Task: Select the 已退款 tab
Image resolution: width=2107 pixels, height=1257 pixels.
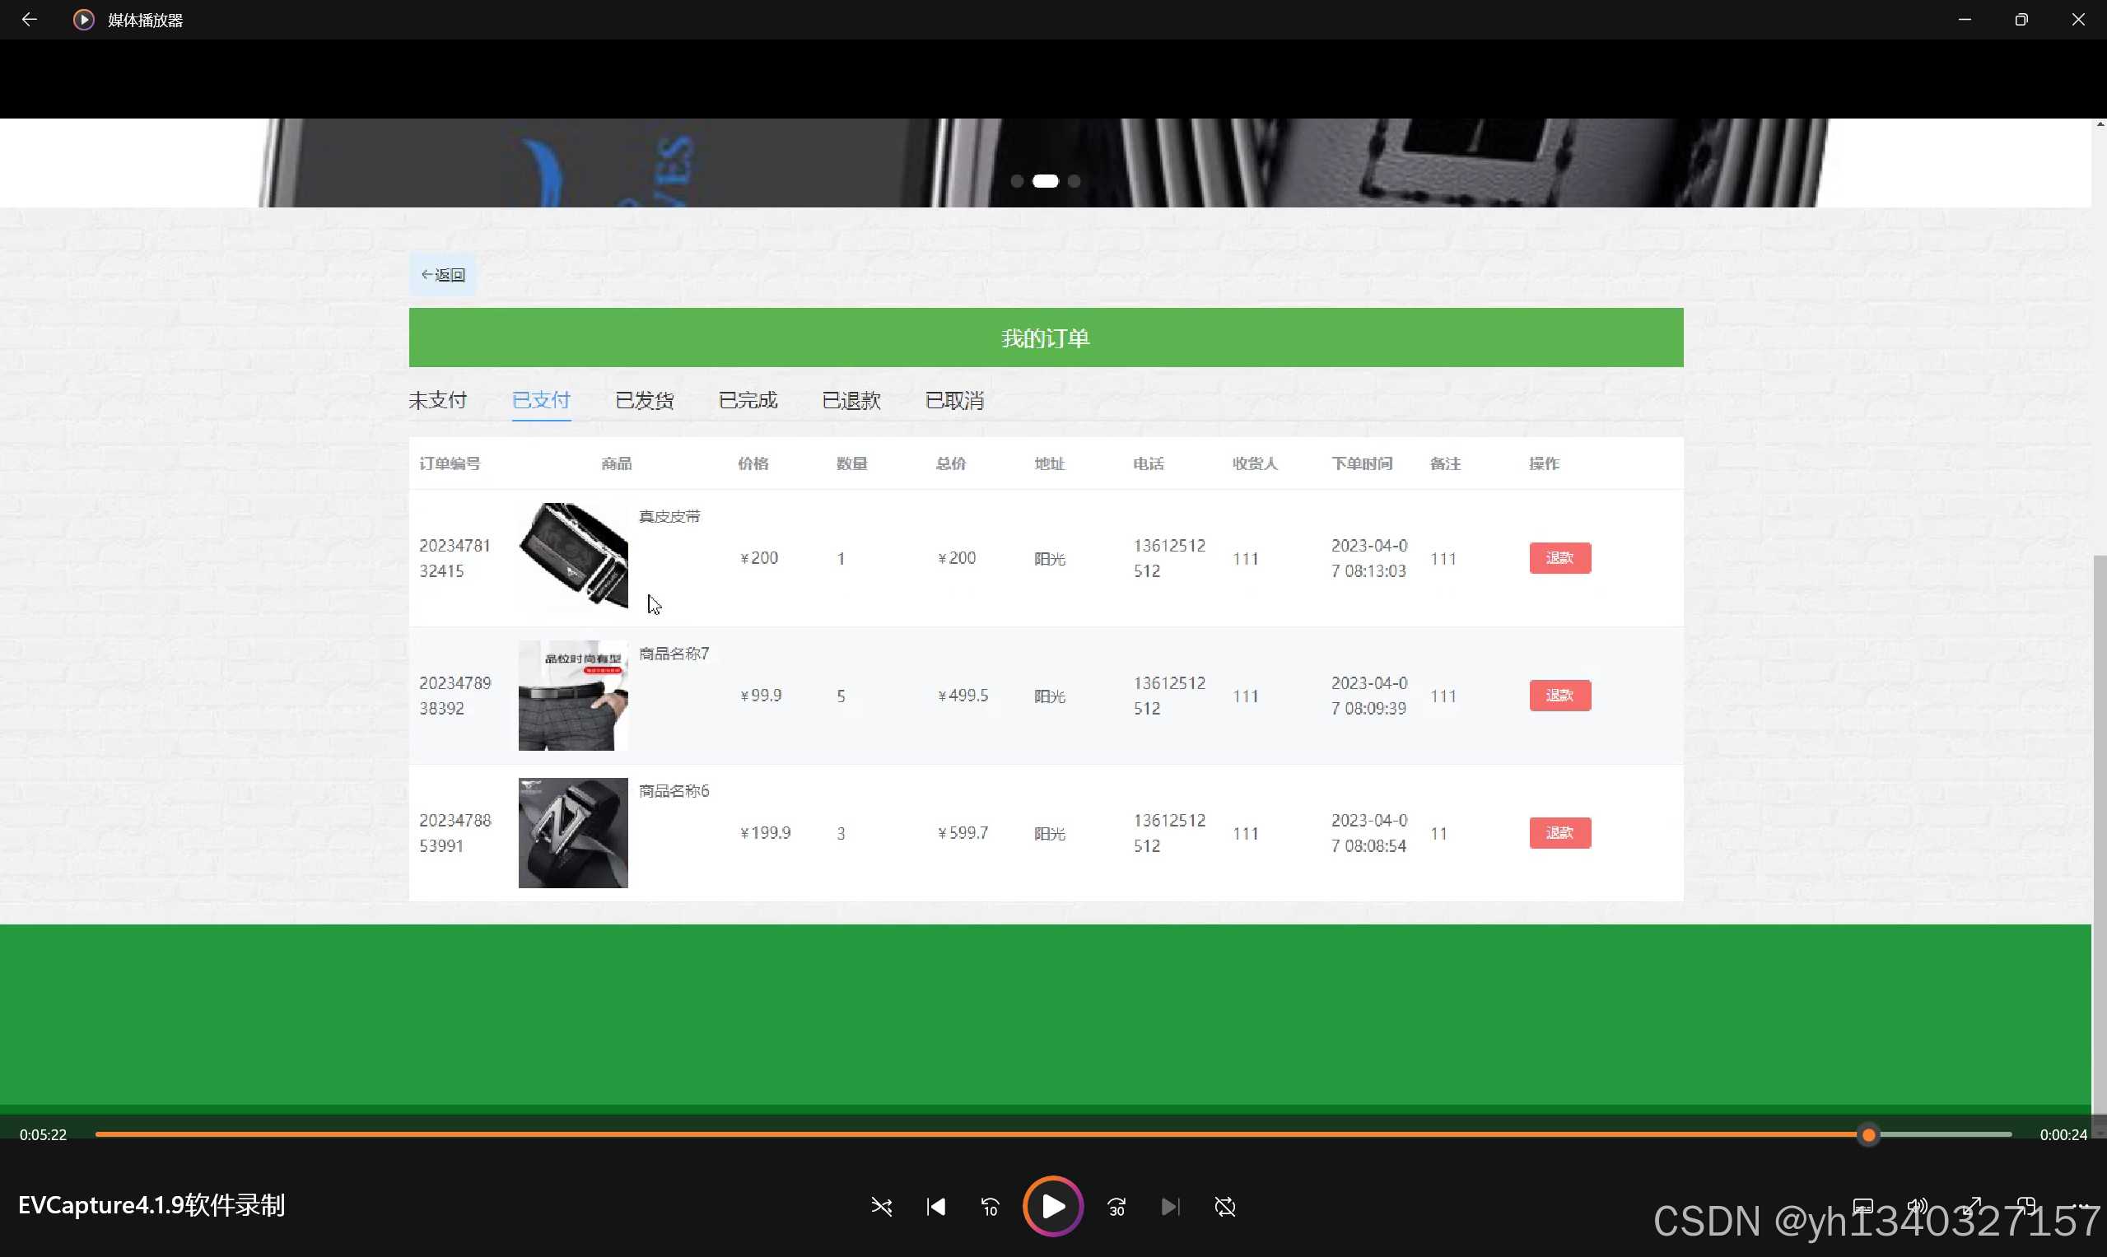Action: 851,400
